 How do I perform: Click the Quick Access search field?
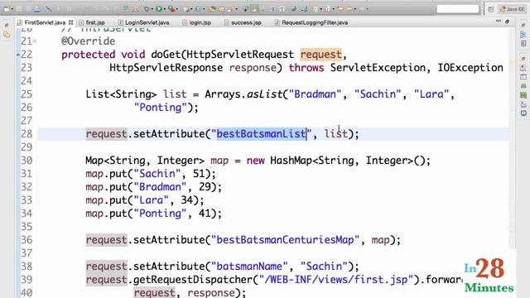(458, 9)
